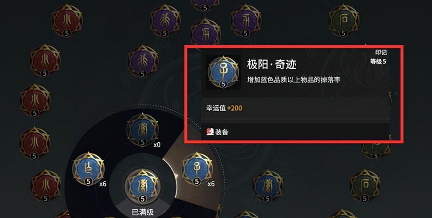Pick the purple rune overlapping the tooltip corner
Screen dimensions: 432x218
coord(206,33)
